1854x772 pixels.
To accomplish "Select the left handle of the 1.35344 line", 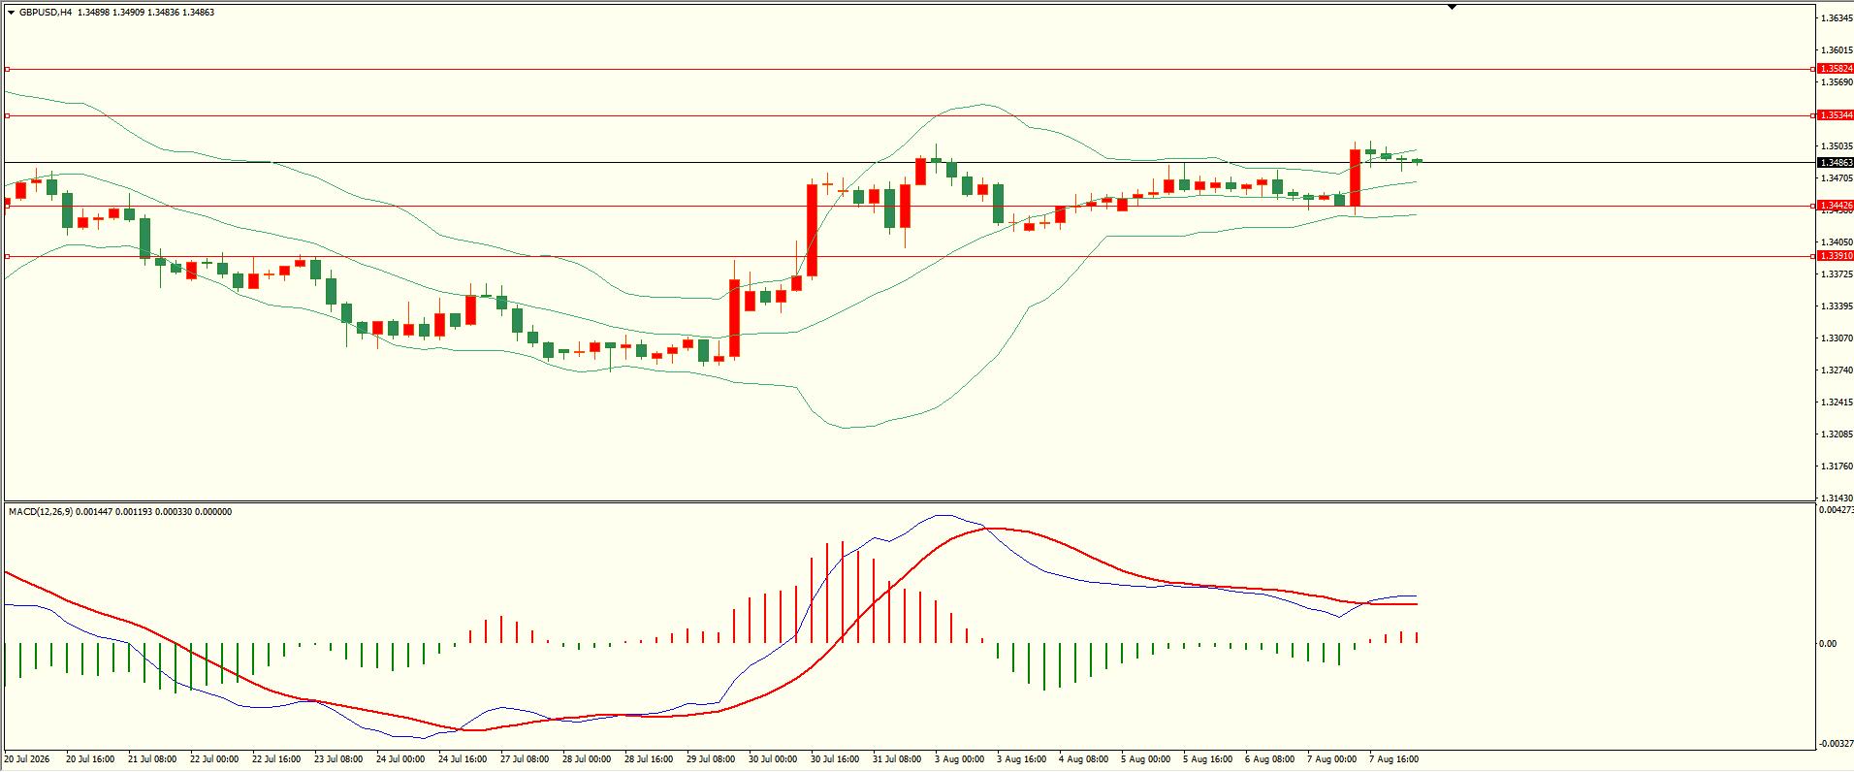I will [x=7, y=115].
